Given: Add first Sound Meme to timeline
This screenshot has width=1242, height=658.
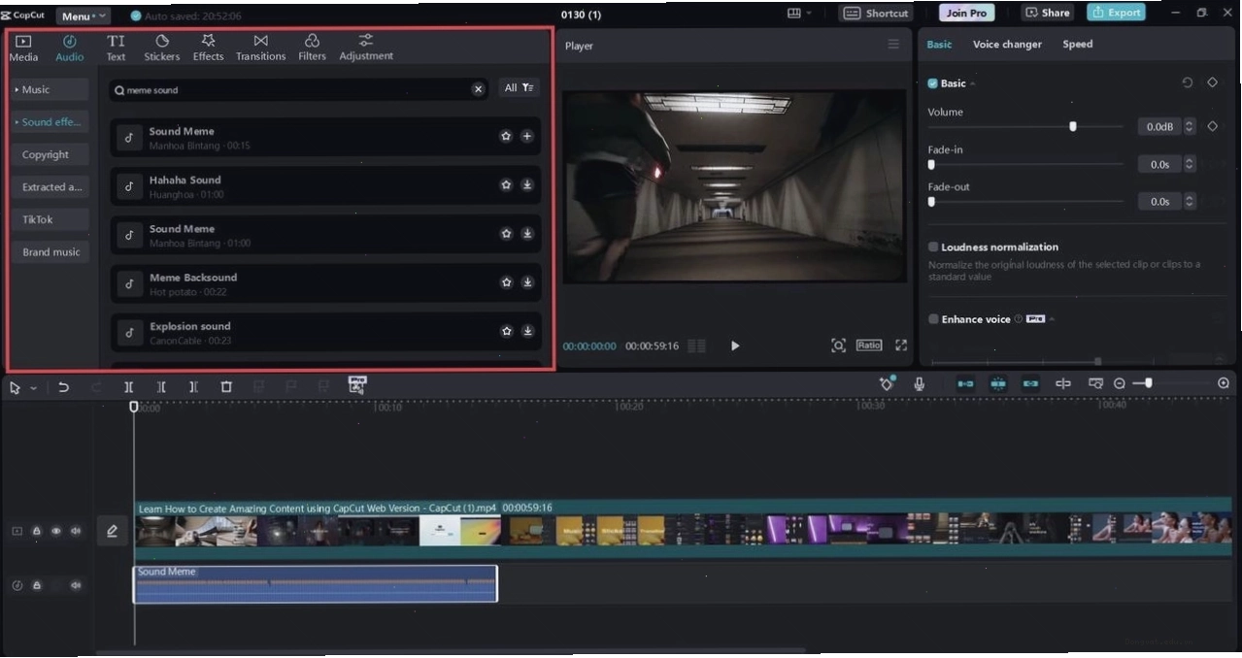Looking at the screenshot, I should coord(527,136).
